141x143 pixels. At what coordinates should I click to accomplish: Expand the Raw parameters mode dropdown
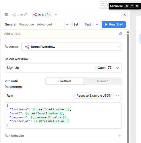[117, 96]
